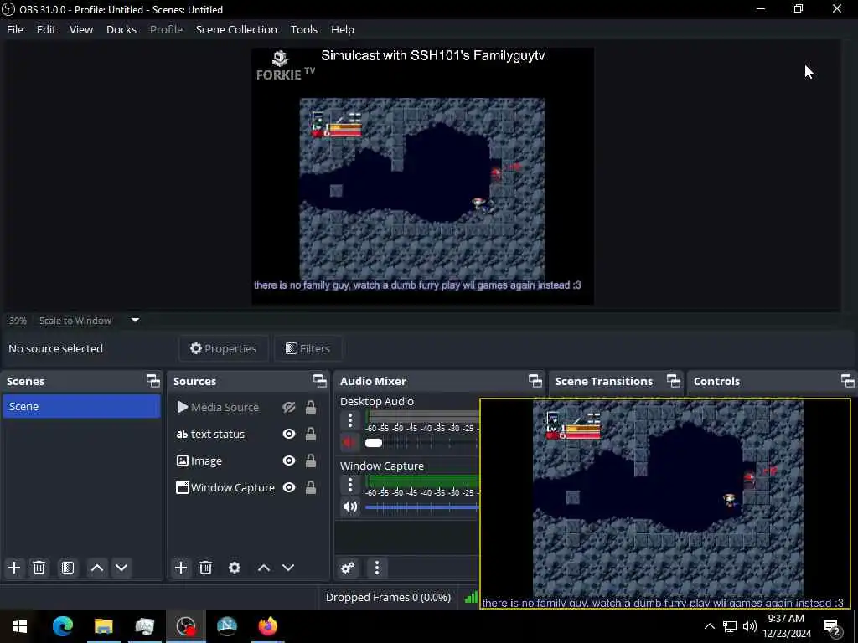The width and height of the screenshot is (858, 643).
Task: Hide the text status source
Action: [x=289, y=434]
